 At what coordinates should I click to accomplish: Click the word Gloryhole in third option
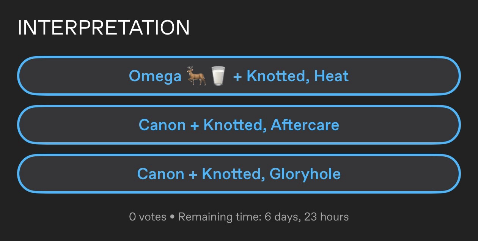pyautogui.click(x=305, y=174)
